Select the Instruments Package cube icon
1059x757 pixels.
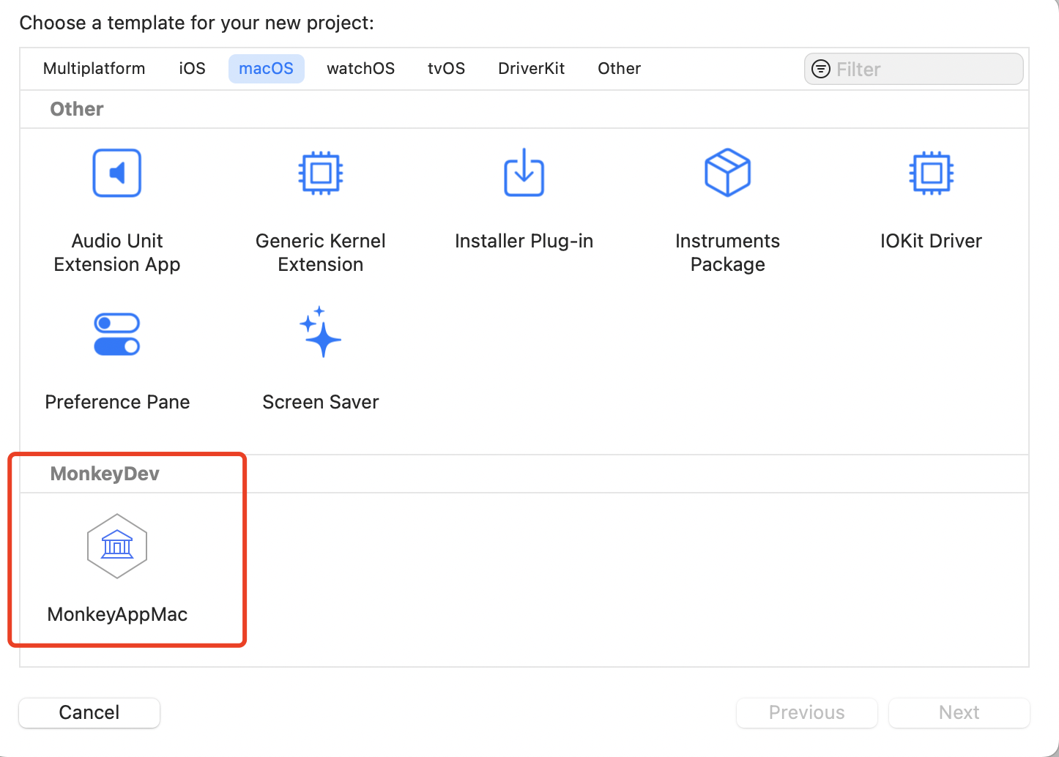pos(727,173)
